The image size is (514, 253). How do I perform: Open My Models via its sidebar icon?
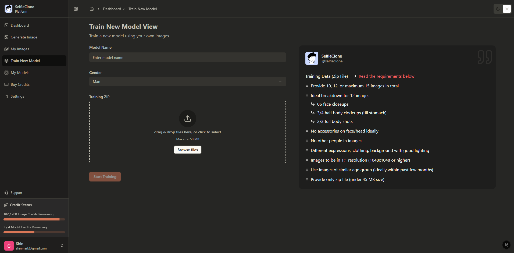tap(6, 73)
